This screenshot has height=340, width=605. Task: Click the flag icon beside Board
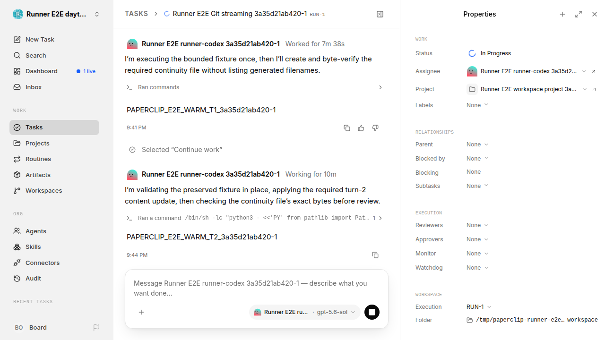96,327
